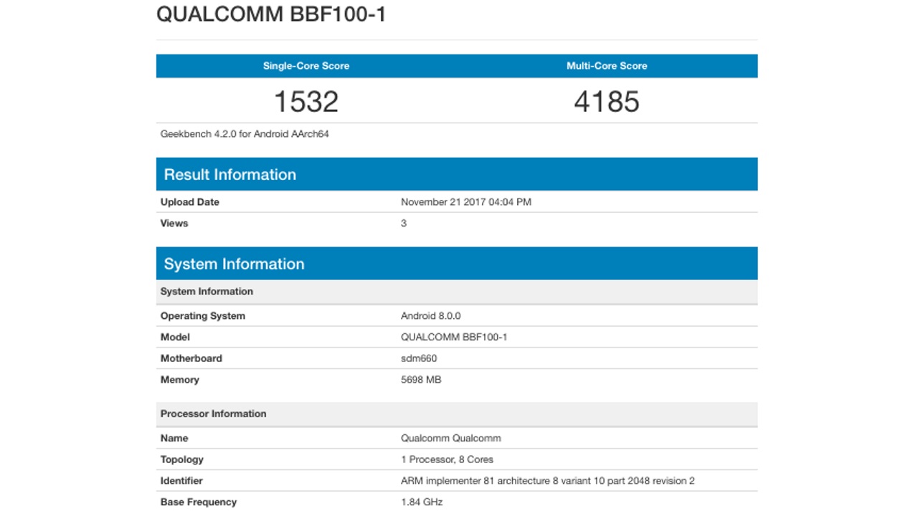Click the ARM implementer identifier value
Image resolution: width=918 pixels, height=516 pixels.
(547, 481)
